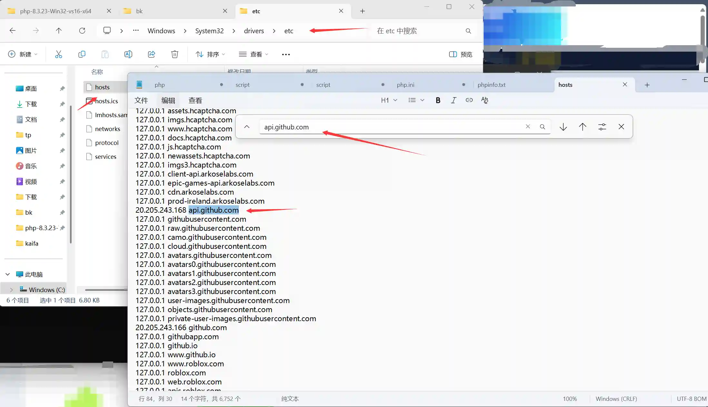Toggle the 预览 preview pane in Explorer

tap(460, 54)
